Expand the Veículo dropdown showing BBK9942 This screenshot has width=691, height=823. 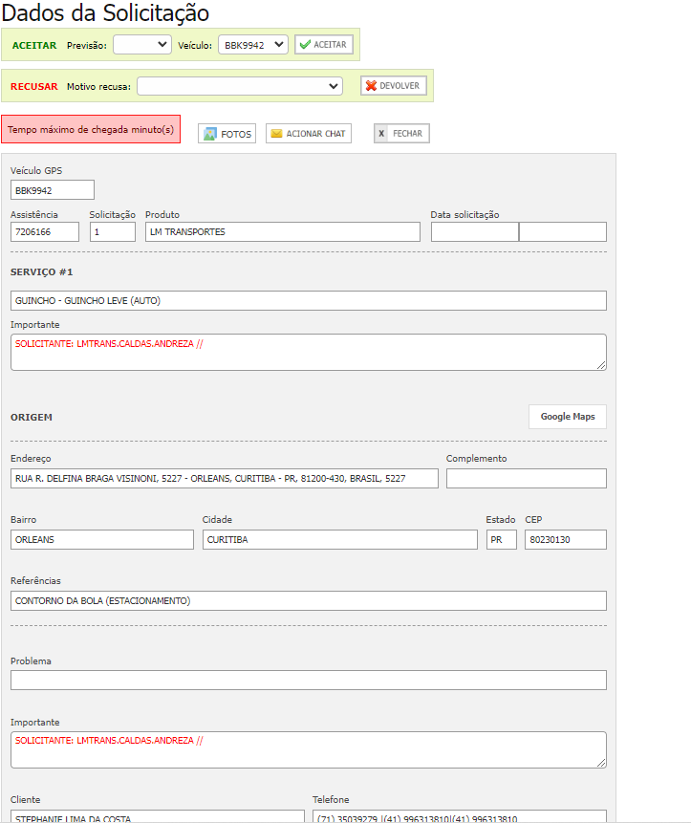[x=252, y=45]
